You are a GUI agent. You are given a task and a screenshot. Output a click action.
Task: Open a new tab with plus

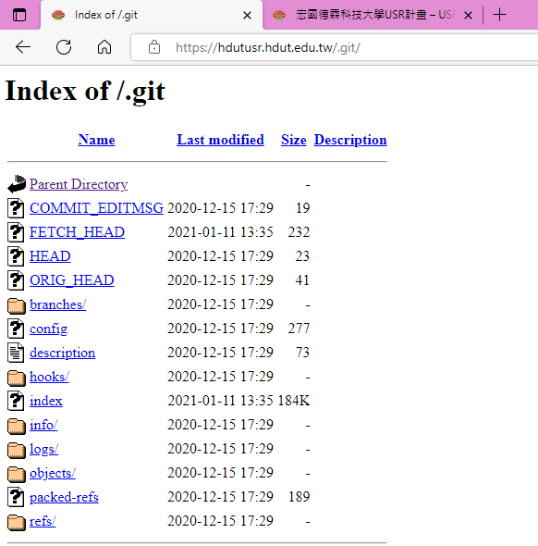click(x=499, y=15)
